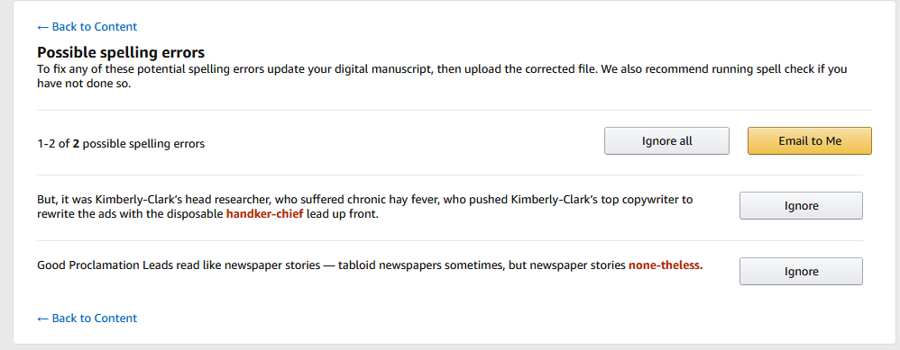
Task: Ignore the none-theless spelling error
Action: pos(801,272)
